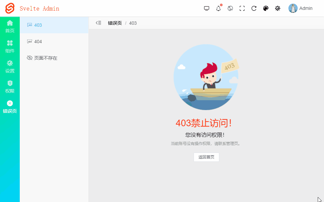Open the notifications bell
The image size is (324, 202).
[218, 8]
